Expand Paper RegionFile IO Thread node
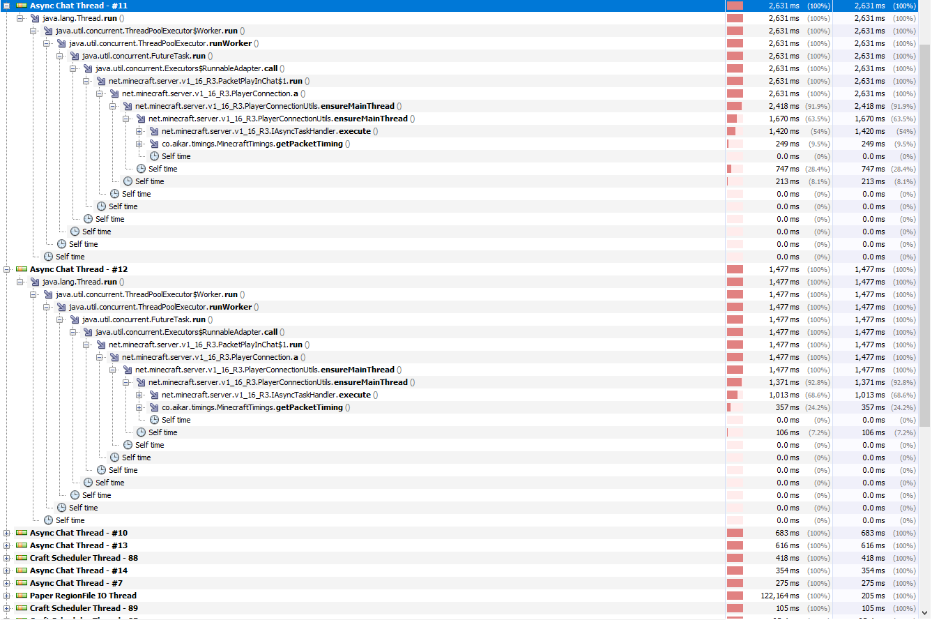This screenshot has height=620, width=932. pos(7,596)
